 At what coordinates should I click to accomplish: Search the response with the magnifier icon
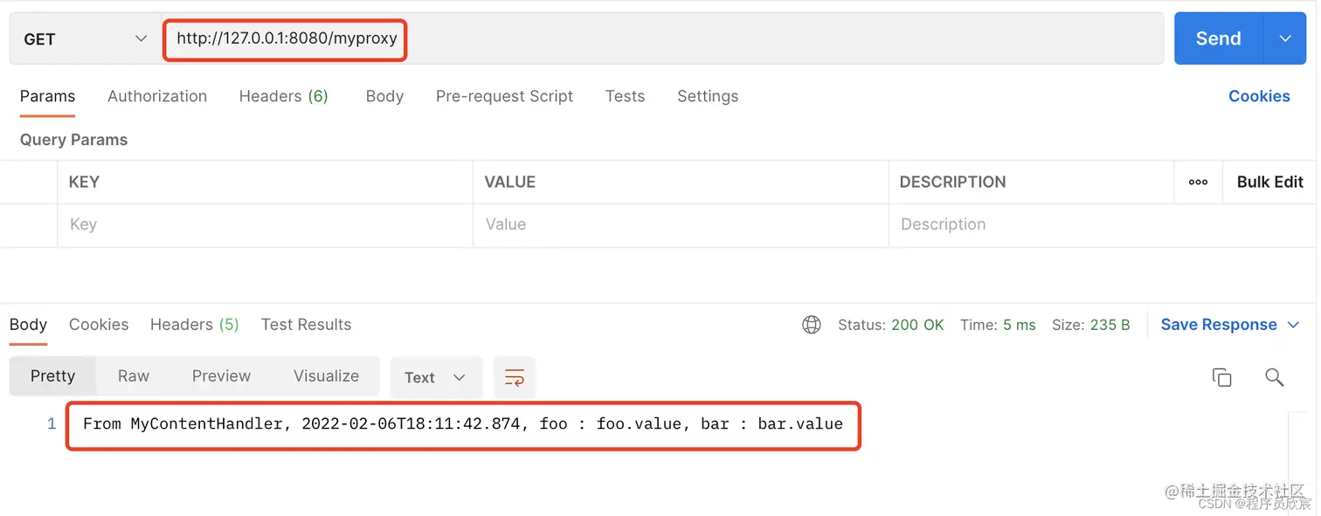[x=1275, y=377]
